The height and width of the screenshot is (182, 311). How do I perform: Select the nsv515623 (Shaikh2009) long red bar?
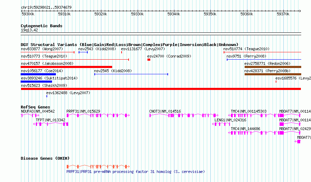161,89
